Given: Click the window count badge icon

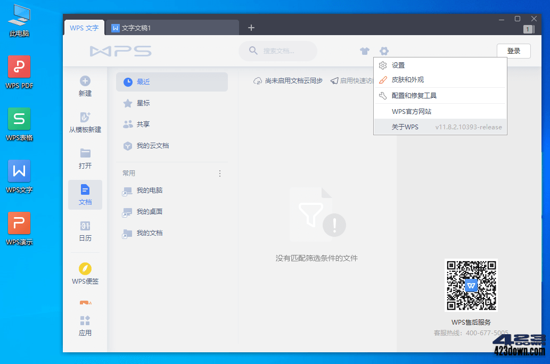Looking at the screenshot, I should click(x=527, y=29).
